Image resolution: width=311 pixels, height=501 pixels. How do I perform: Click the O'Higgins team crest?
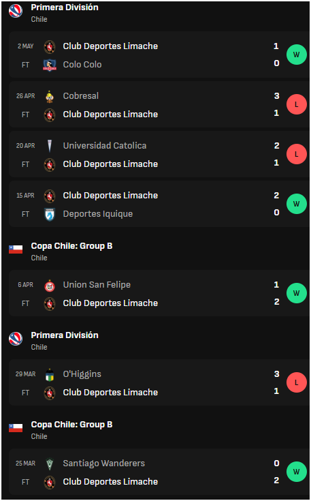click(50, 374)
